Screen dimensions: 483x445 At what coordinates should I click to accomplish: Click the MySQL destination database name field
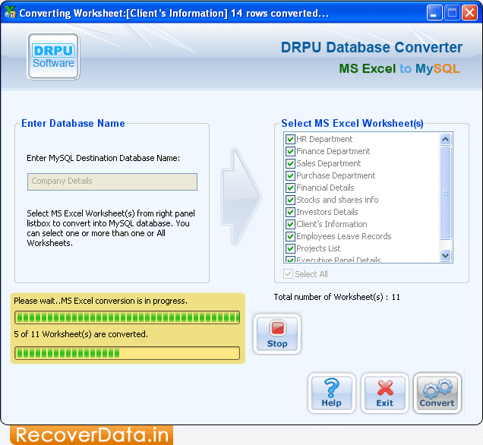[x=112, y=181]
